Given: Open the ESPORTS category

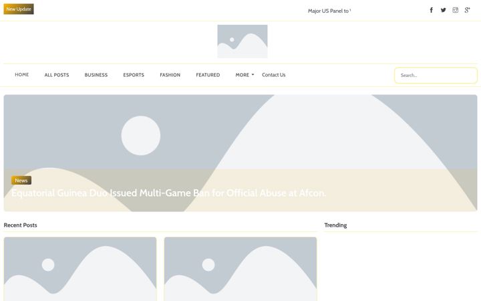Looking at the screenshot, I should point(134,75).
